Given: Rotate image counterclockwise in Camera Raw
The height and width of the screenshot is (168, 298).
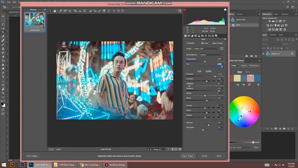Looking at the screenshot, I should (x=118, y=11).
